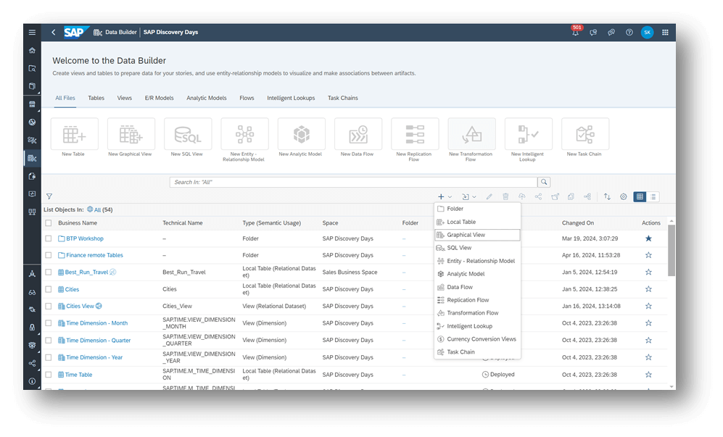Open the Data Builder breadcrumb
The height and width of the screenshot is (437, 723).
121,33
